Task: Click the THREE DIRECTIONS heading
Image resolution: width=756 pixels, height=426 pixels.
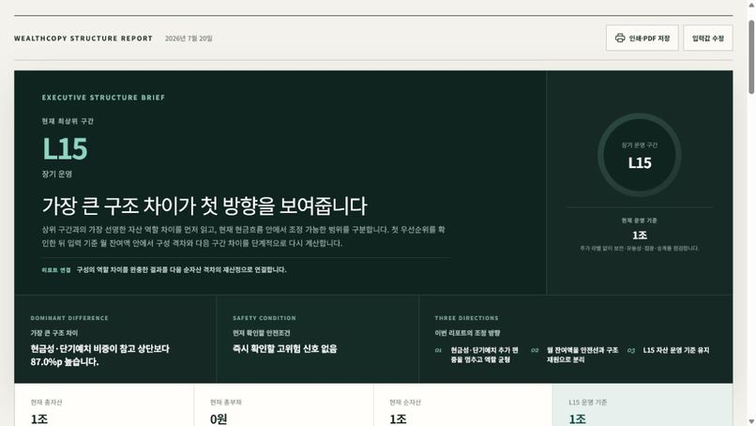Action: tap(466, 318)
